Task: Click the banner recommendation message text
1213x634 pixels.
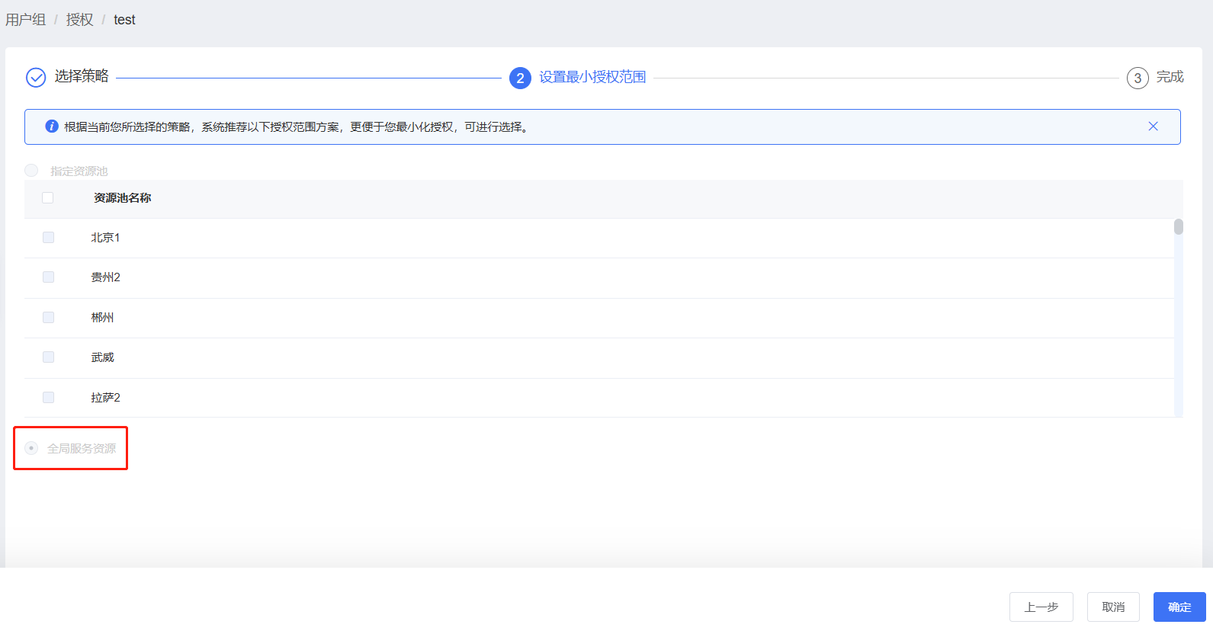Action: point(297,127)
